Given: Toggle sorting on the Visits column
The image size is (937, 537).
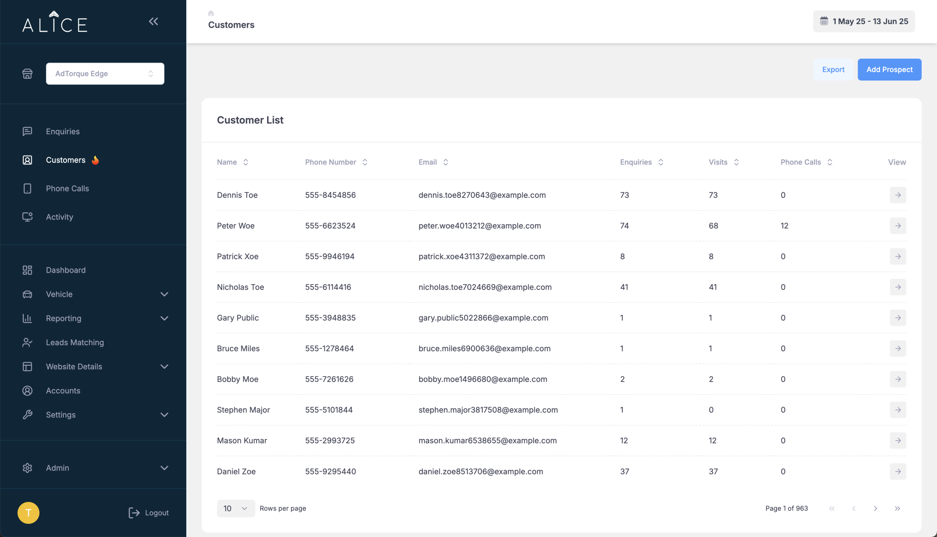Looking at the screenshot, I should tap(736, 162).
